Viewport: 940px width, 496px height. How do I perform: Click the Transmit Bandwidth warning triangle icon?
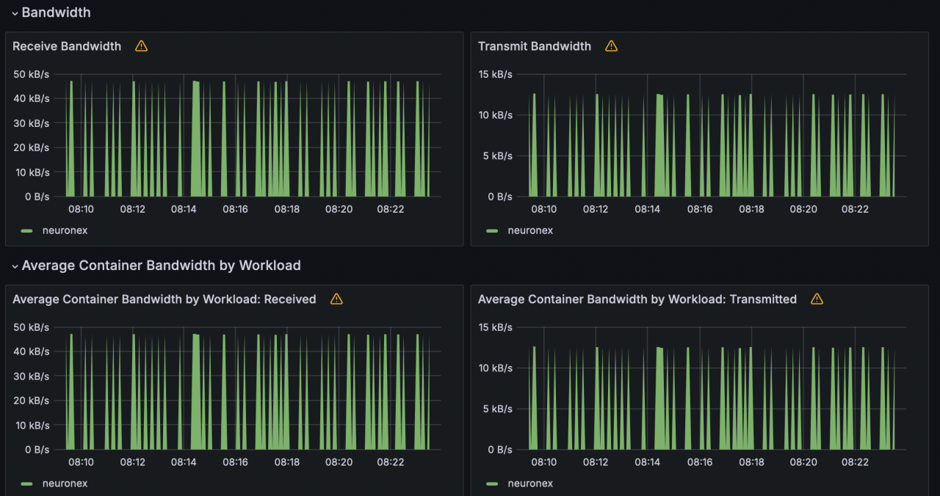point(611,46)
